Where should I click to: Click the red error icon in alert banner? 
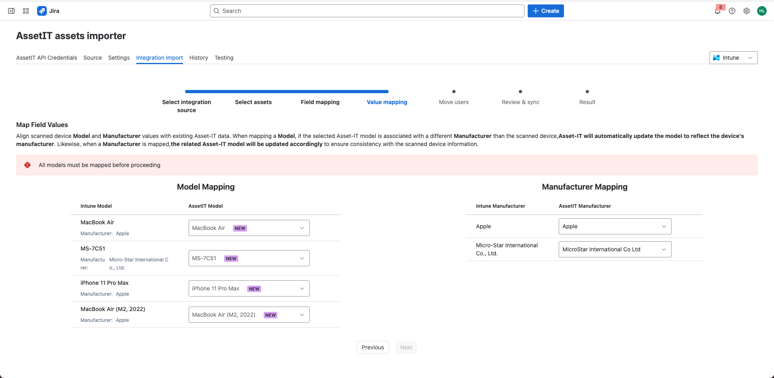(27, 165)
